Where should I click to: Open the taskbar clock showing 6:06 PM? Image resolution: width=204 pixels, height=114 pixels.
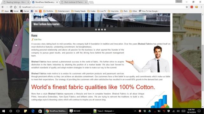click(191, 111)
